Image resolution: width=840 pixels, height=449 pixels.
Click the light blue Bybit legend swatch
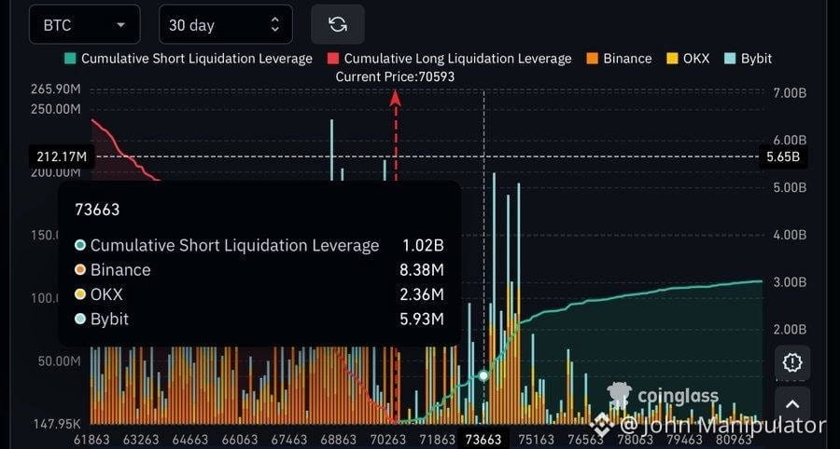point(730,59)
